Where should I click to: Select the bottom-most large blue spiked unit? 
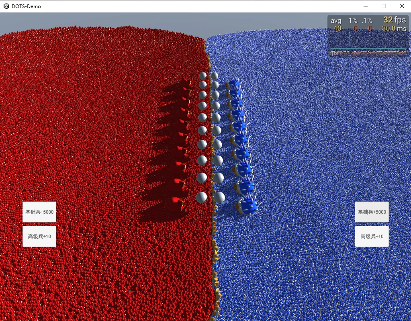tap(248, 206)
